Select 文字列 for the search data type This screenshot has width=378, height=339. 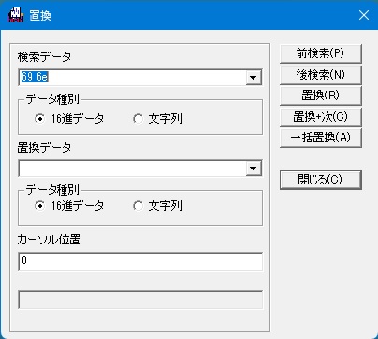click(x=138, y=119)
